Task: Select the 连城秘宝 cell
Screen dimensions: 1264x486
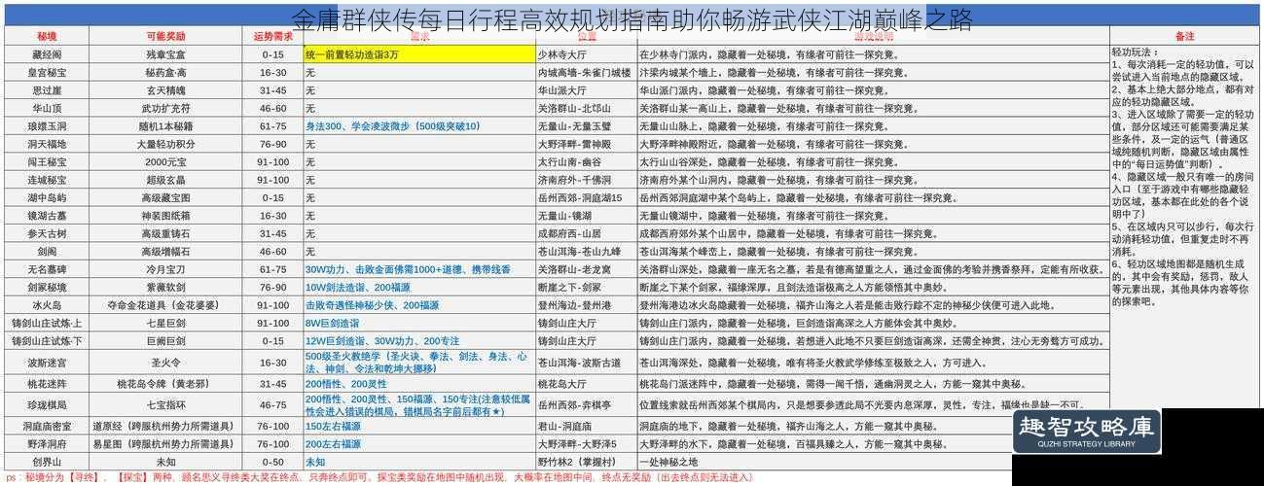Action: (x=47, y=180)
